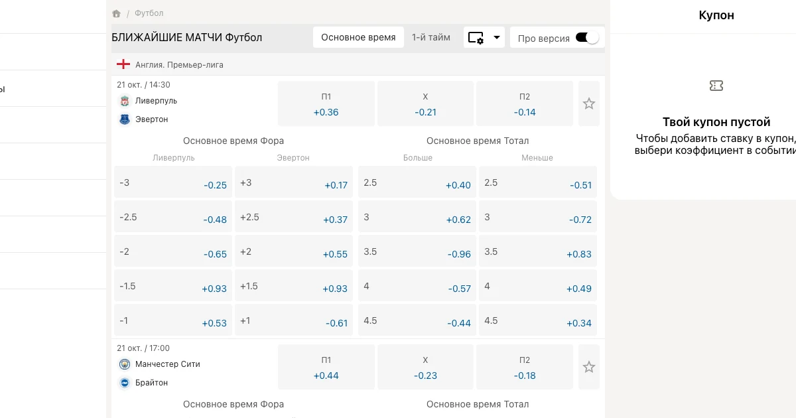The height and width of the screenshot is (418, 796).
Task: Add Liverpool vs Everton match to favorites star
Action: point(589,104)
